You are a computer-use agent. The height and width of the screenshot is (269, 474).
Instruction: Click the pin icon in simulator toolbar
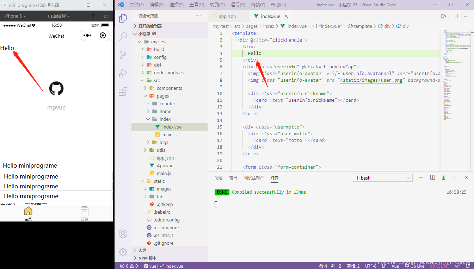tap(93, 16)
